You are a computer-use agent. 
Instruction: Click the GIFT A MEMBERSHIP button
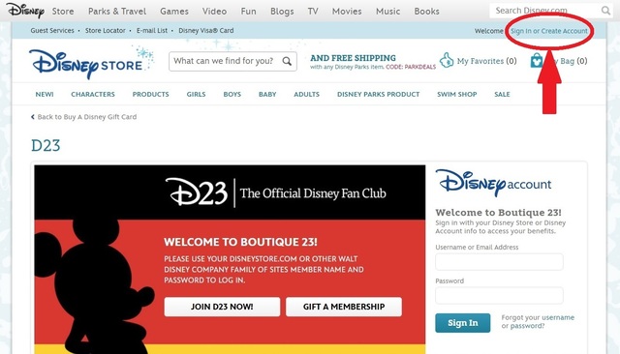(344, 307)
